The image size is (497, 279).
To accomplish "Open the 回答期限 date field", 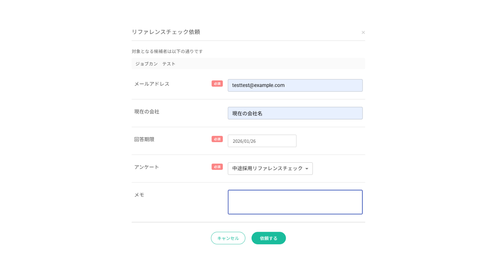I will (262, 141).
